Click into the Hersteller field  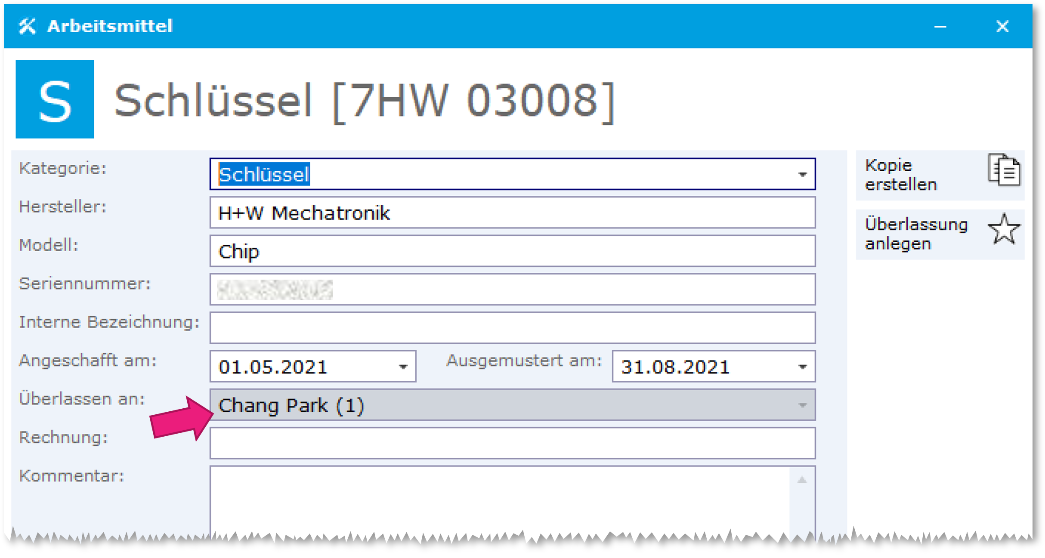512,213
